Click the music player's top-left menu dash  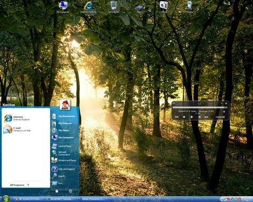(174, 103)
